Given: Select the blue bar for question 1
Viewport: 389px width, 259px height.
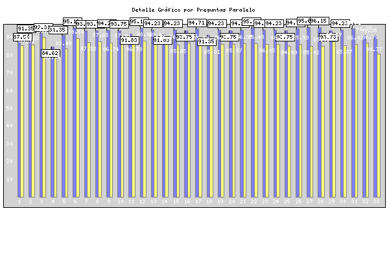Looking at the screenshot, I should [19, 118].
